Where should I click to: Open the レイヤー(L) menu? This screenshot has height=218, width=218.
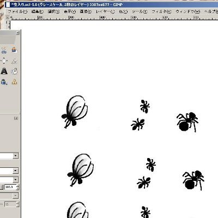click(x=105, y=11)
